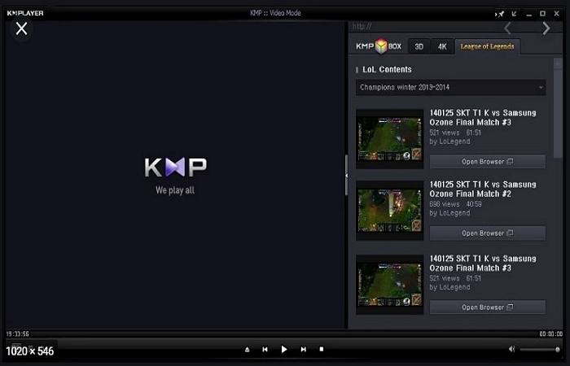Collapse the side panel using the divider handle
Image resolution: width=570 pixels, height=366 pixels.
click(346, 176)
